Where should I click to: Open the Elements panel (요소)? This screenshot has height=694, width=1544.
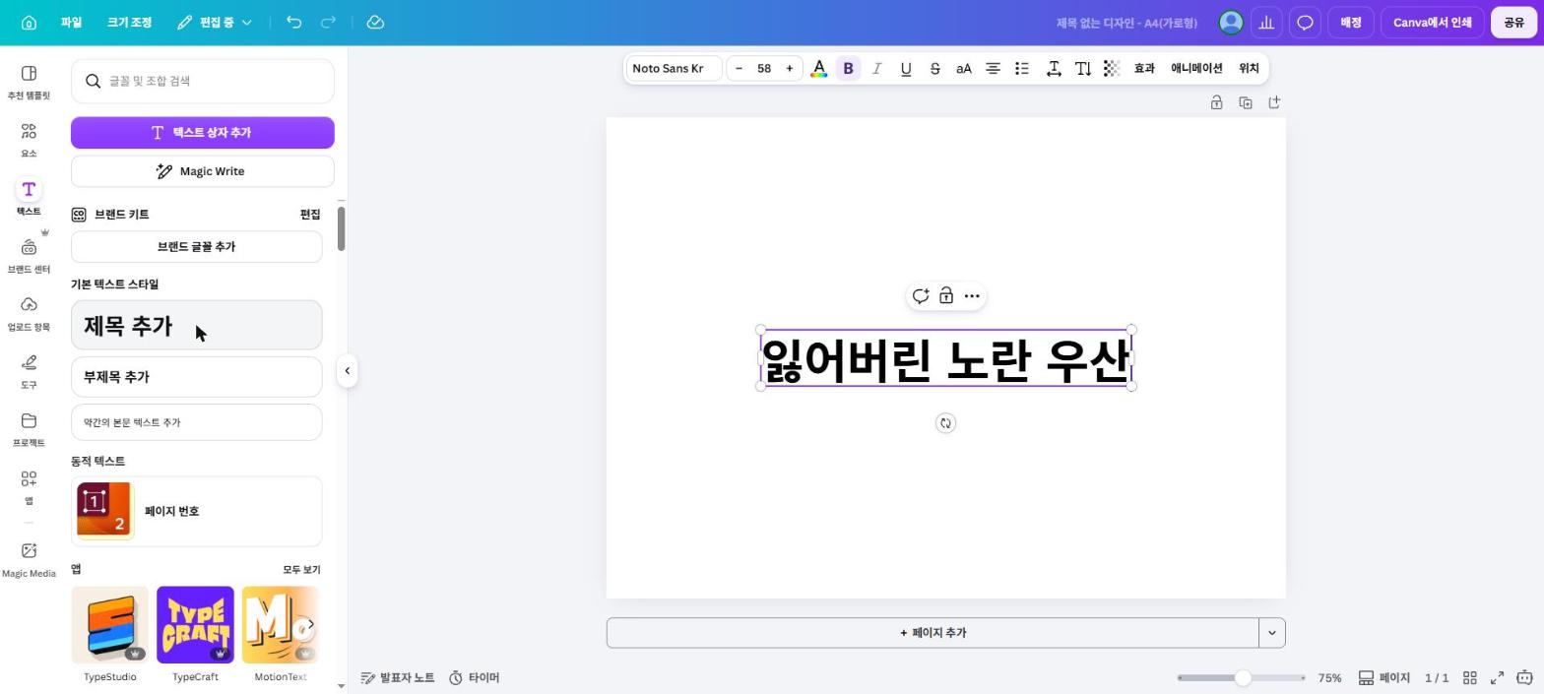pos(29,141)
